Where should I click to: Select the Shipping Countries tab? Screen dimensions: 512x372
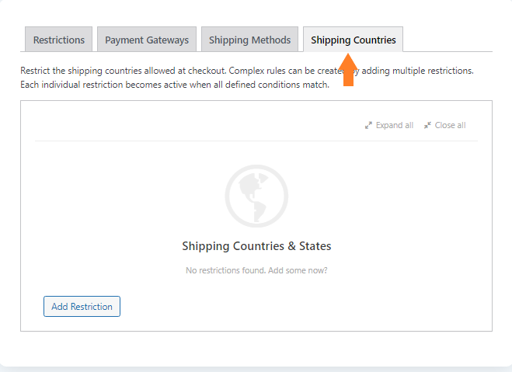pyautogui.click(x=353, y=40)
